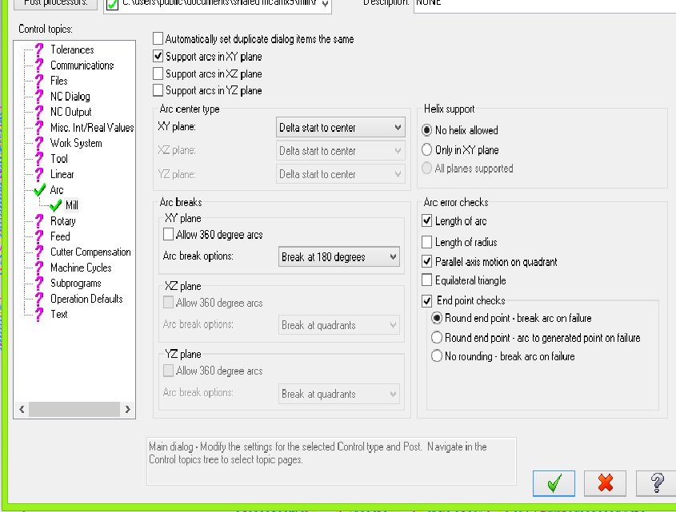Open the Operation Defaults topic
Image resolution: width=676 pixels, height=512 pixels.
tap(86, 299)
